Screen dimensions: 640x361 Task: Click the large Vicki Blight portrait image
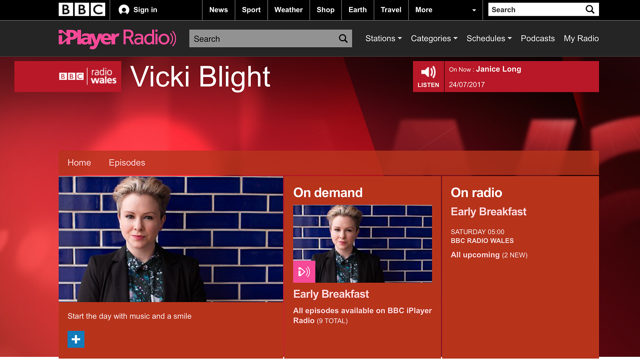[171, 239]
